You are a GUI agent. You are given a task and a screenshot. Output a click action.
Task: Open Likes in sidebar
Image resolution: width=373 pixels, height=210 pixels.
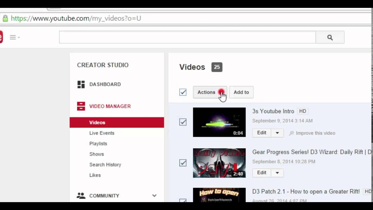(95, 175)
